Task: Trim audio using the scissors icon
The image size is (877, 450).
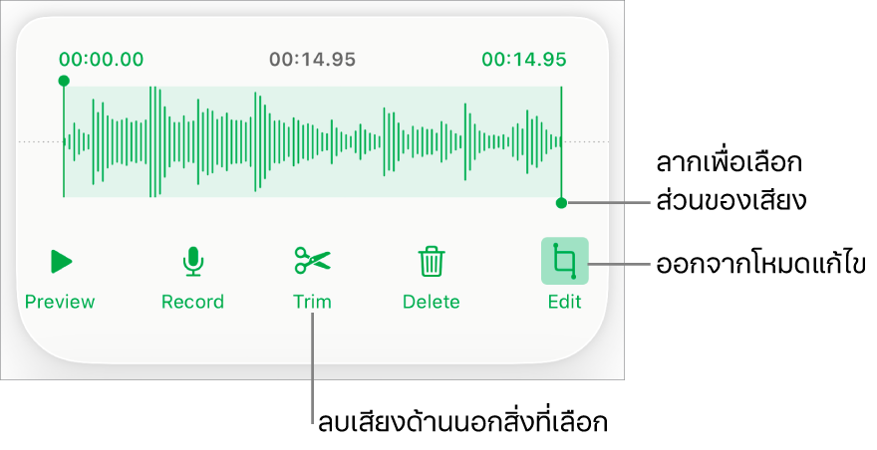Action: pos(313,261)
